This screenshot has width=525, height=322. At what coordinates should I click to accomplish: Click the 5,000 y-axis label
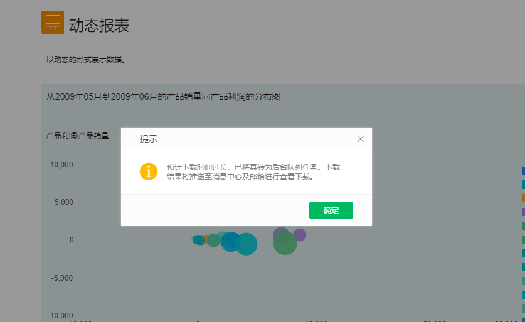click(63, 202)
